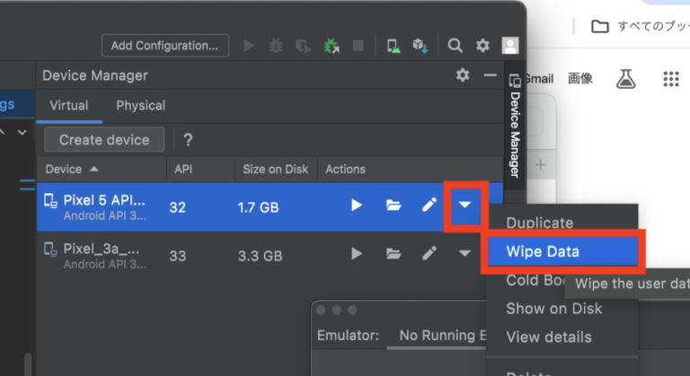Launch the Pixel_3a emulator play icon
Screen dimensions: 690x376
point(357,254)
